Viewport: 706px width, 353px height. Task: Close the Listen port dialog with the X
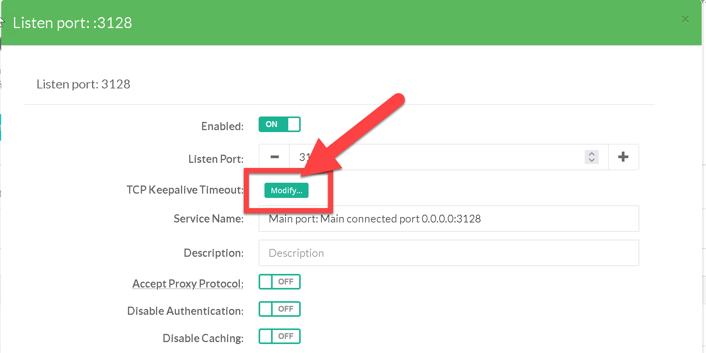click(x=685, y=19)
